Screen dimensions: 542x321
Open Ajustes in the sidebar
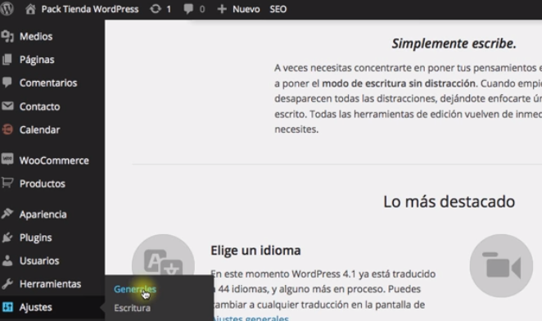[x=36, y=307]
